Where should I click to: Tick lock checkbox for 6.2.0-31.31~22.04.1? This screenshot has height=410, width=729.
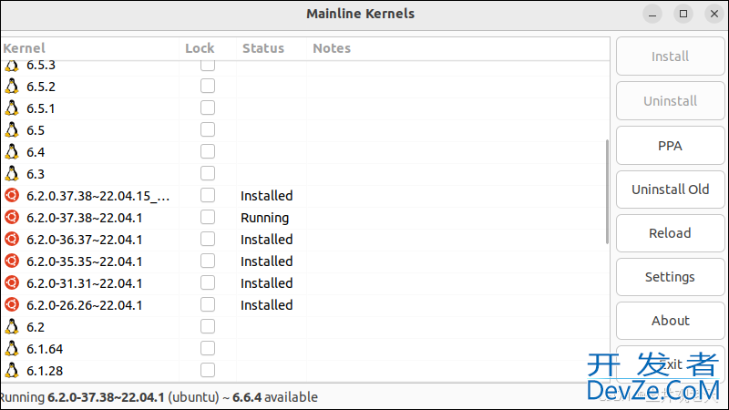[208, 282]
